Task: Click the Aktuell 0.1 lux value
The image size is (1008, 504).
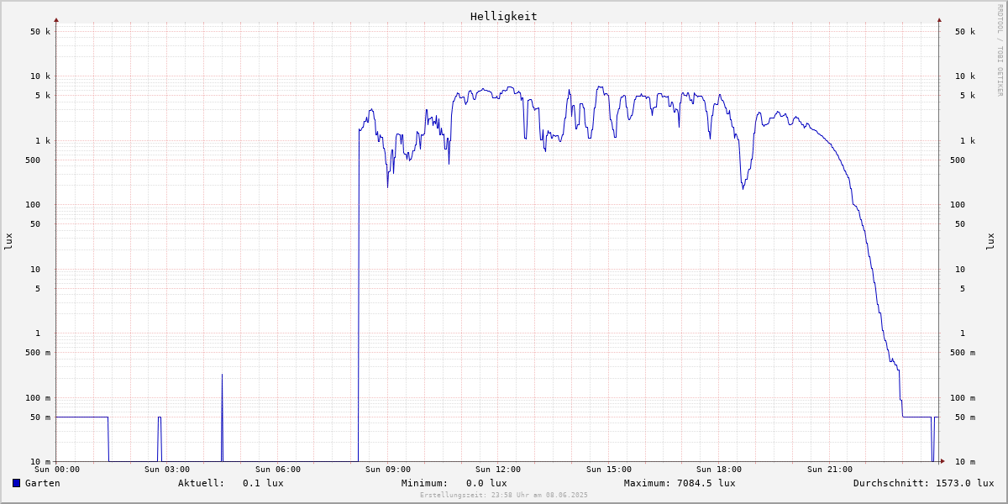Action: [x=263, y=483]
